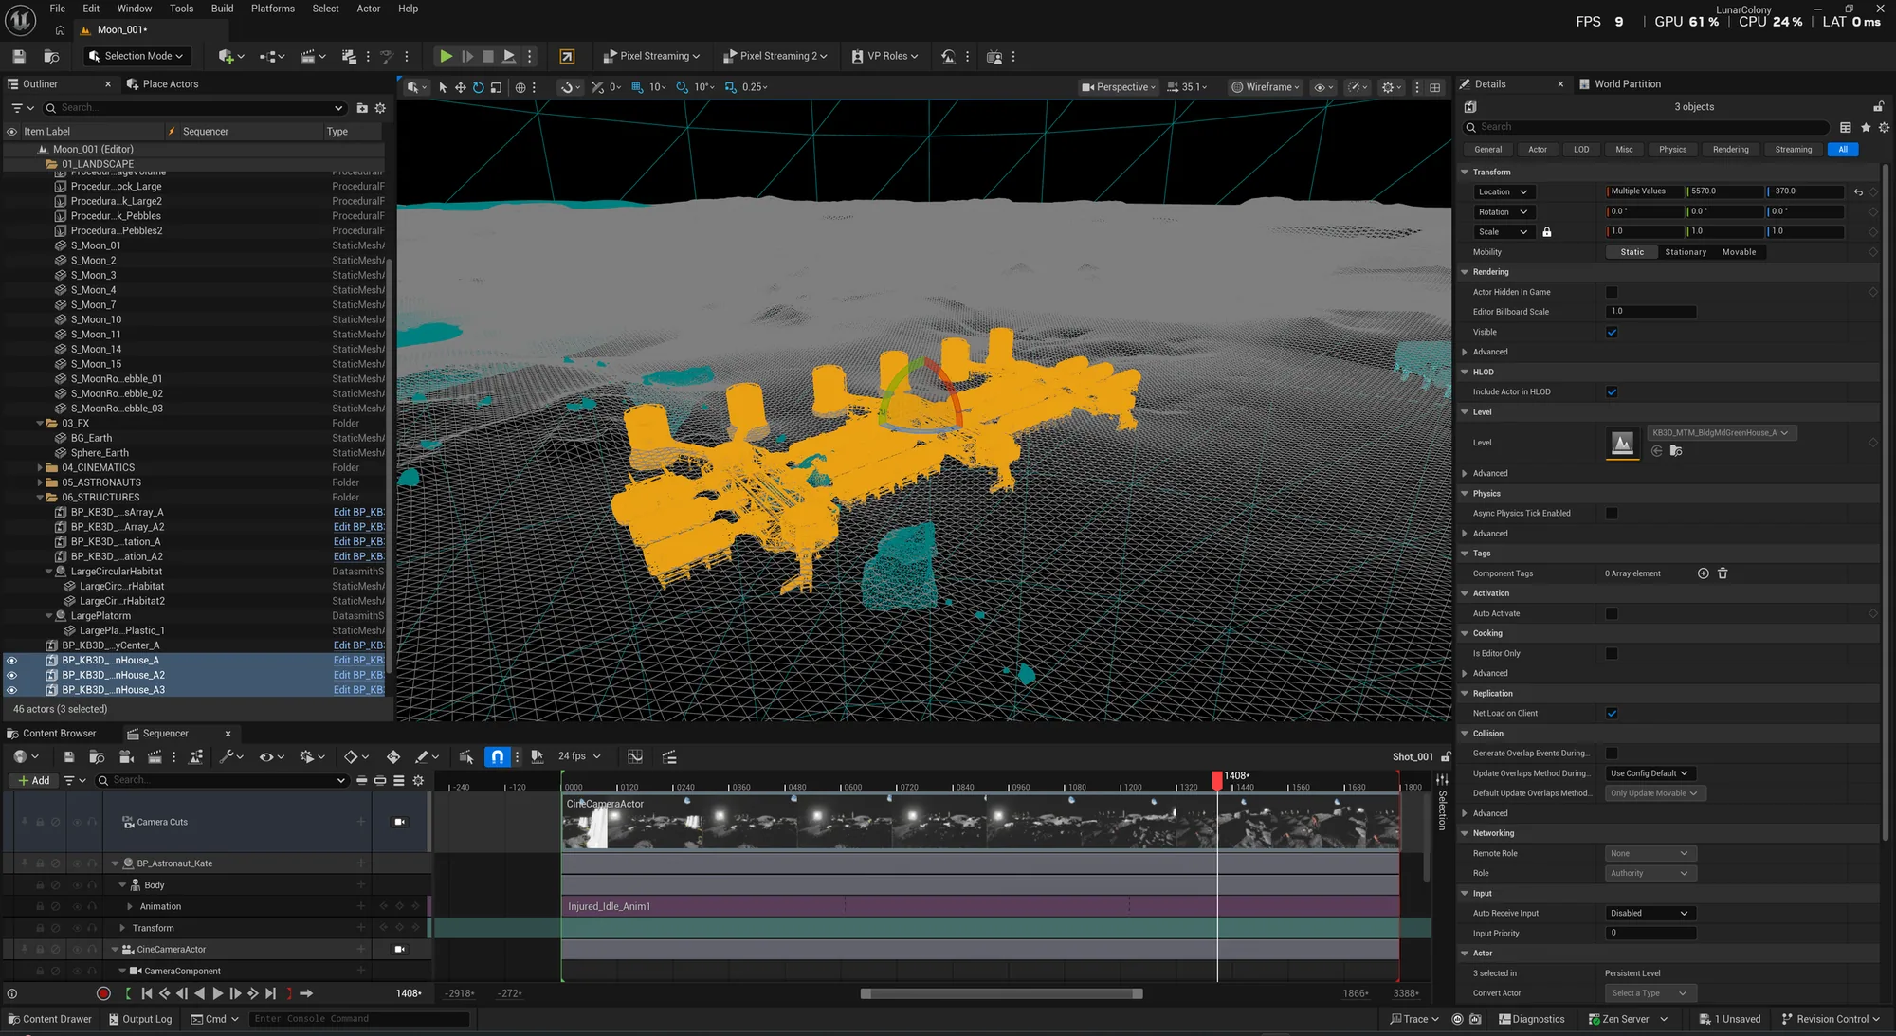Toggle the Sequencer snapping magnet icon
The image size is (1896, 1036).
pyautogui.click(x=498, y=756)
